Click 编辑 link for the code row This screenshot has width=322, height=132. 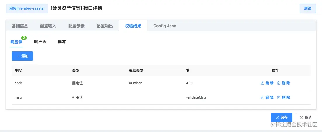(x=267, y=83)
